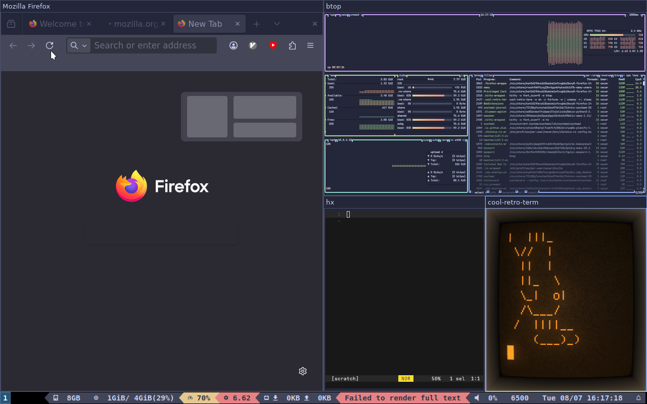Close the New Tab tab
This screenshot has width=647, height=404.
click(x=238, y=24)
